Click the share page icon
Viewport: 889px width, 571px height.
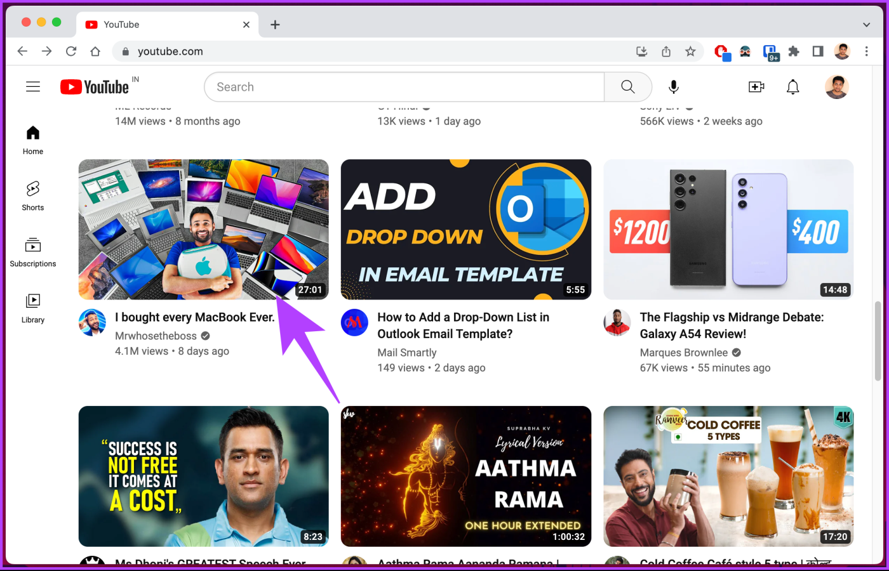point(666,51)
